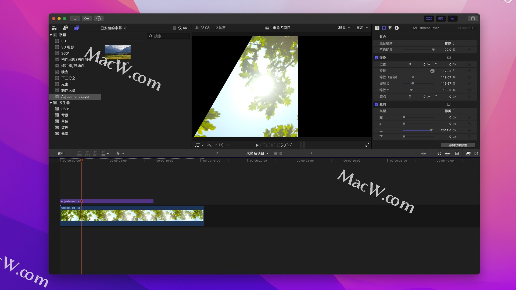Toggle skimming in the timeline

pyautogui.click(x=424, y=154)
